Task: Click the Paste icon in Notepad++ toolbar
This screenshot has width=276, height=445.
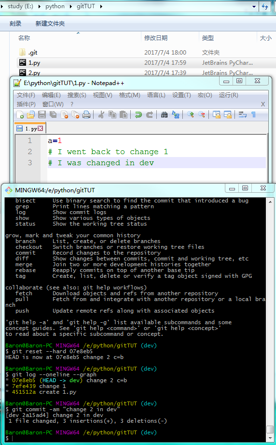Action: (x=123, y=115)
